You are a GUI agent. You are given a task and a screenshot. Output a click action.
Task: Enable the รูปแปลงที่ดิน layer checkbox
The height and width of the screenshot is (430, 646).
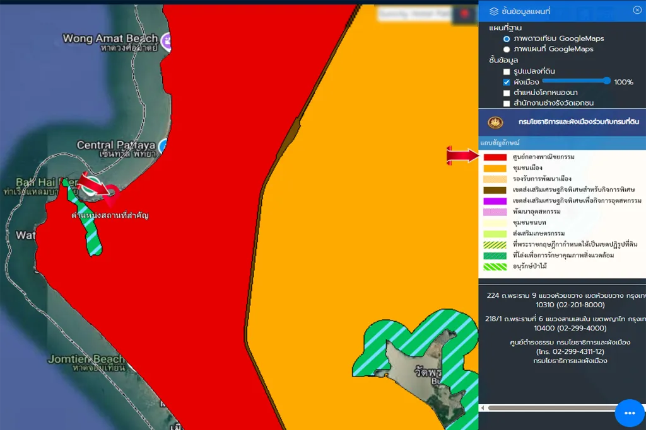click(x=507, y=72)
